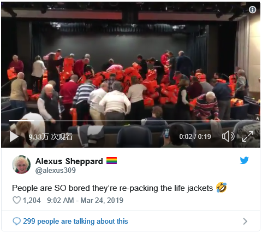Visit the @alexus309 handle
The image size is (262, 233).
point(56,170)
